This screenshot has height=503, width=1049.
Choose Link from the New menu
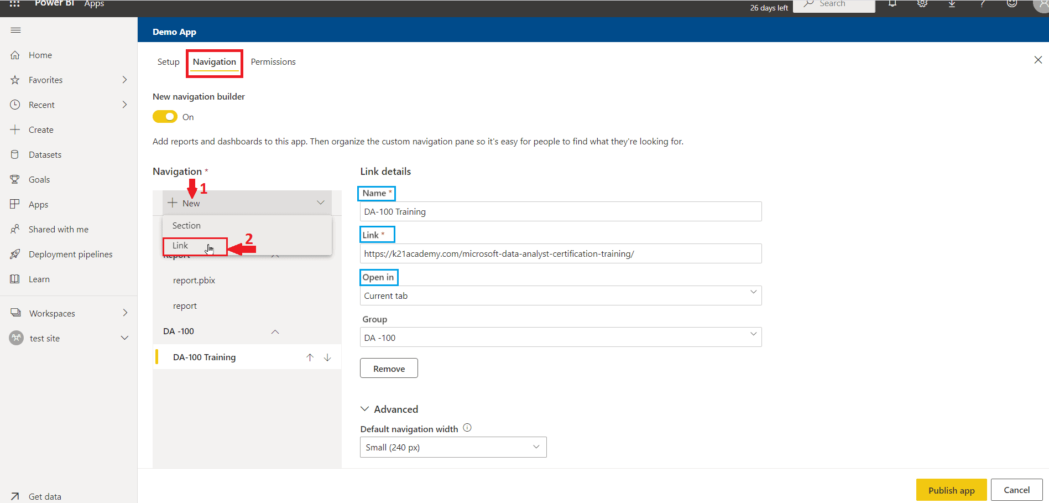181,246
